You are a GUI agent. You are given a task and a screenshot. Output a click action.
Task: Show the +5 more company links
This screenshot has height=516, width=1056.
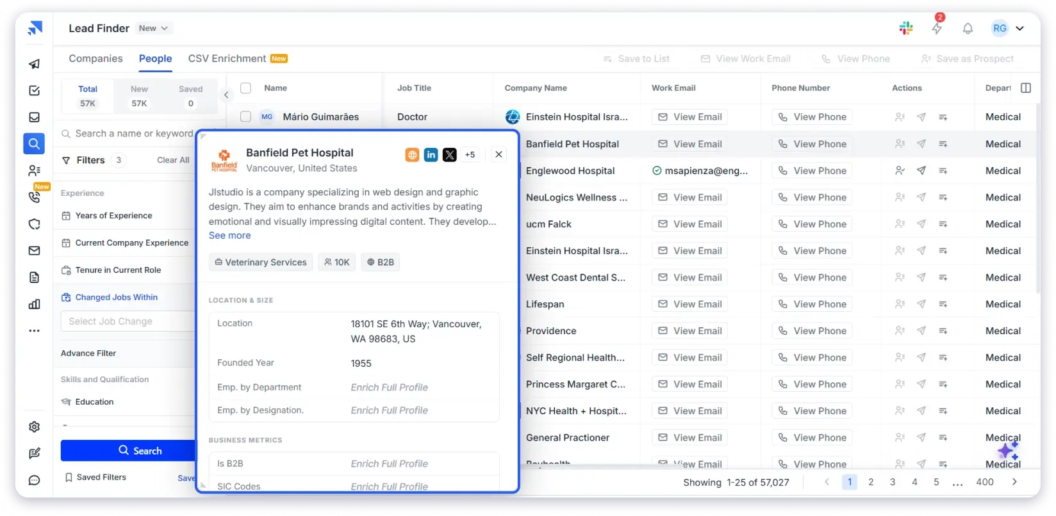coord(470,154)
